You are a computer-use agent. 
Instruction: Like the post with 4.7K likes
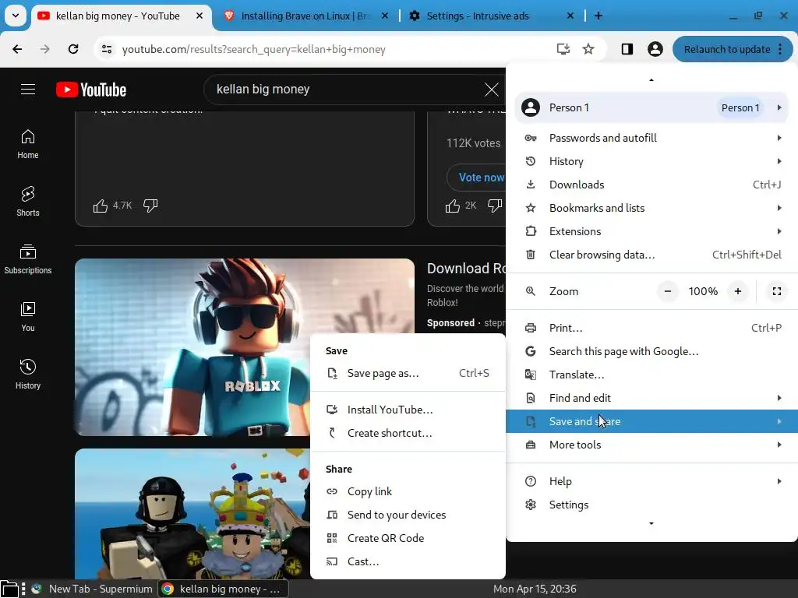pos(101,206)
